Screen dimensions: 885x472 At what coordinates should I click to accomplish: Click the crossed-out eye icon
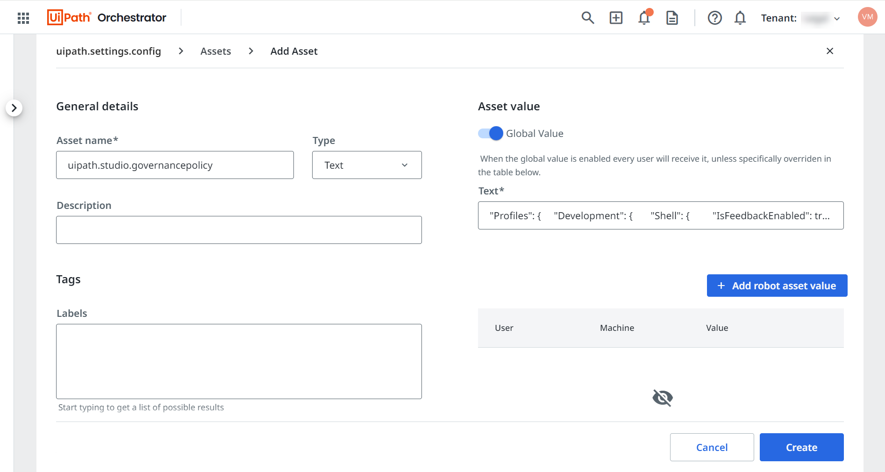662,398
